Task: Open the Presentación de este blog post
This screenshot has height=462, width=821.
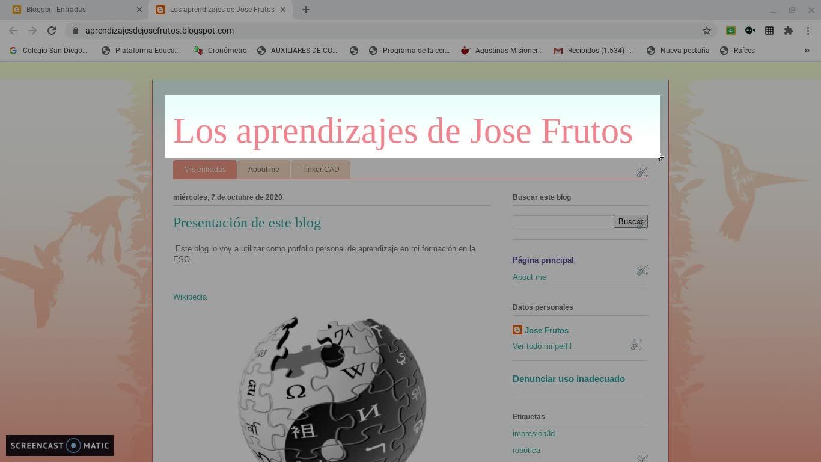Action: point(247,223)
